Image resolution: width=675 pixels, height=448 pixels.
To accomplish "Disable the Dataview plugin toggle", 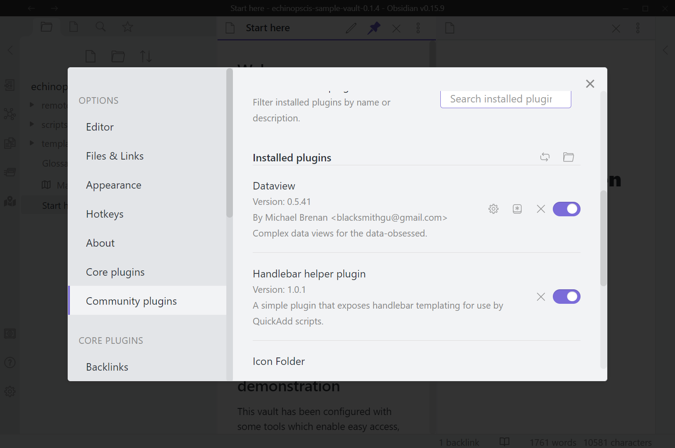I will (x=566, y=209).
